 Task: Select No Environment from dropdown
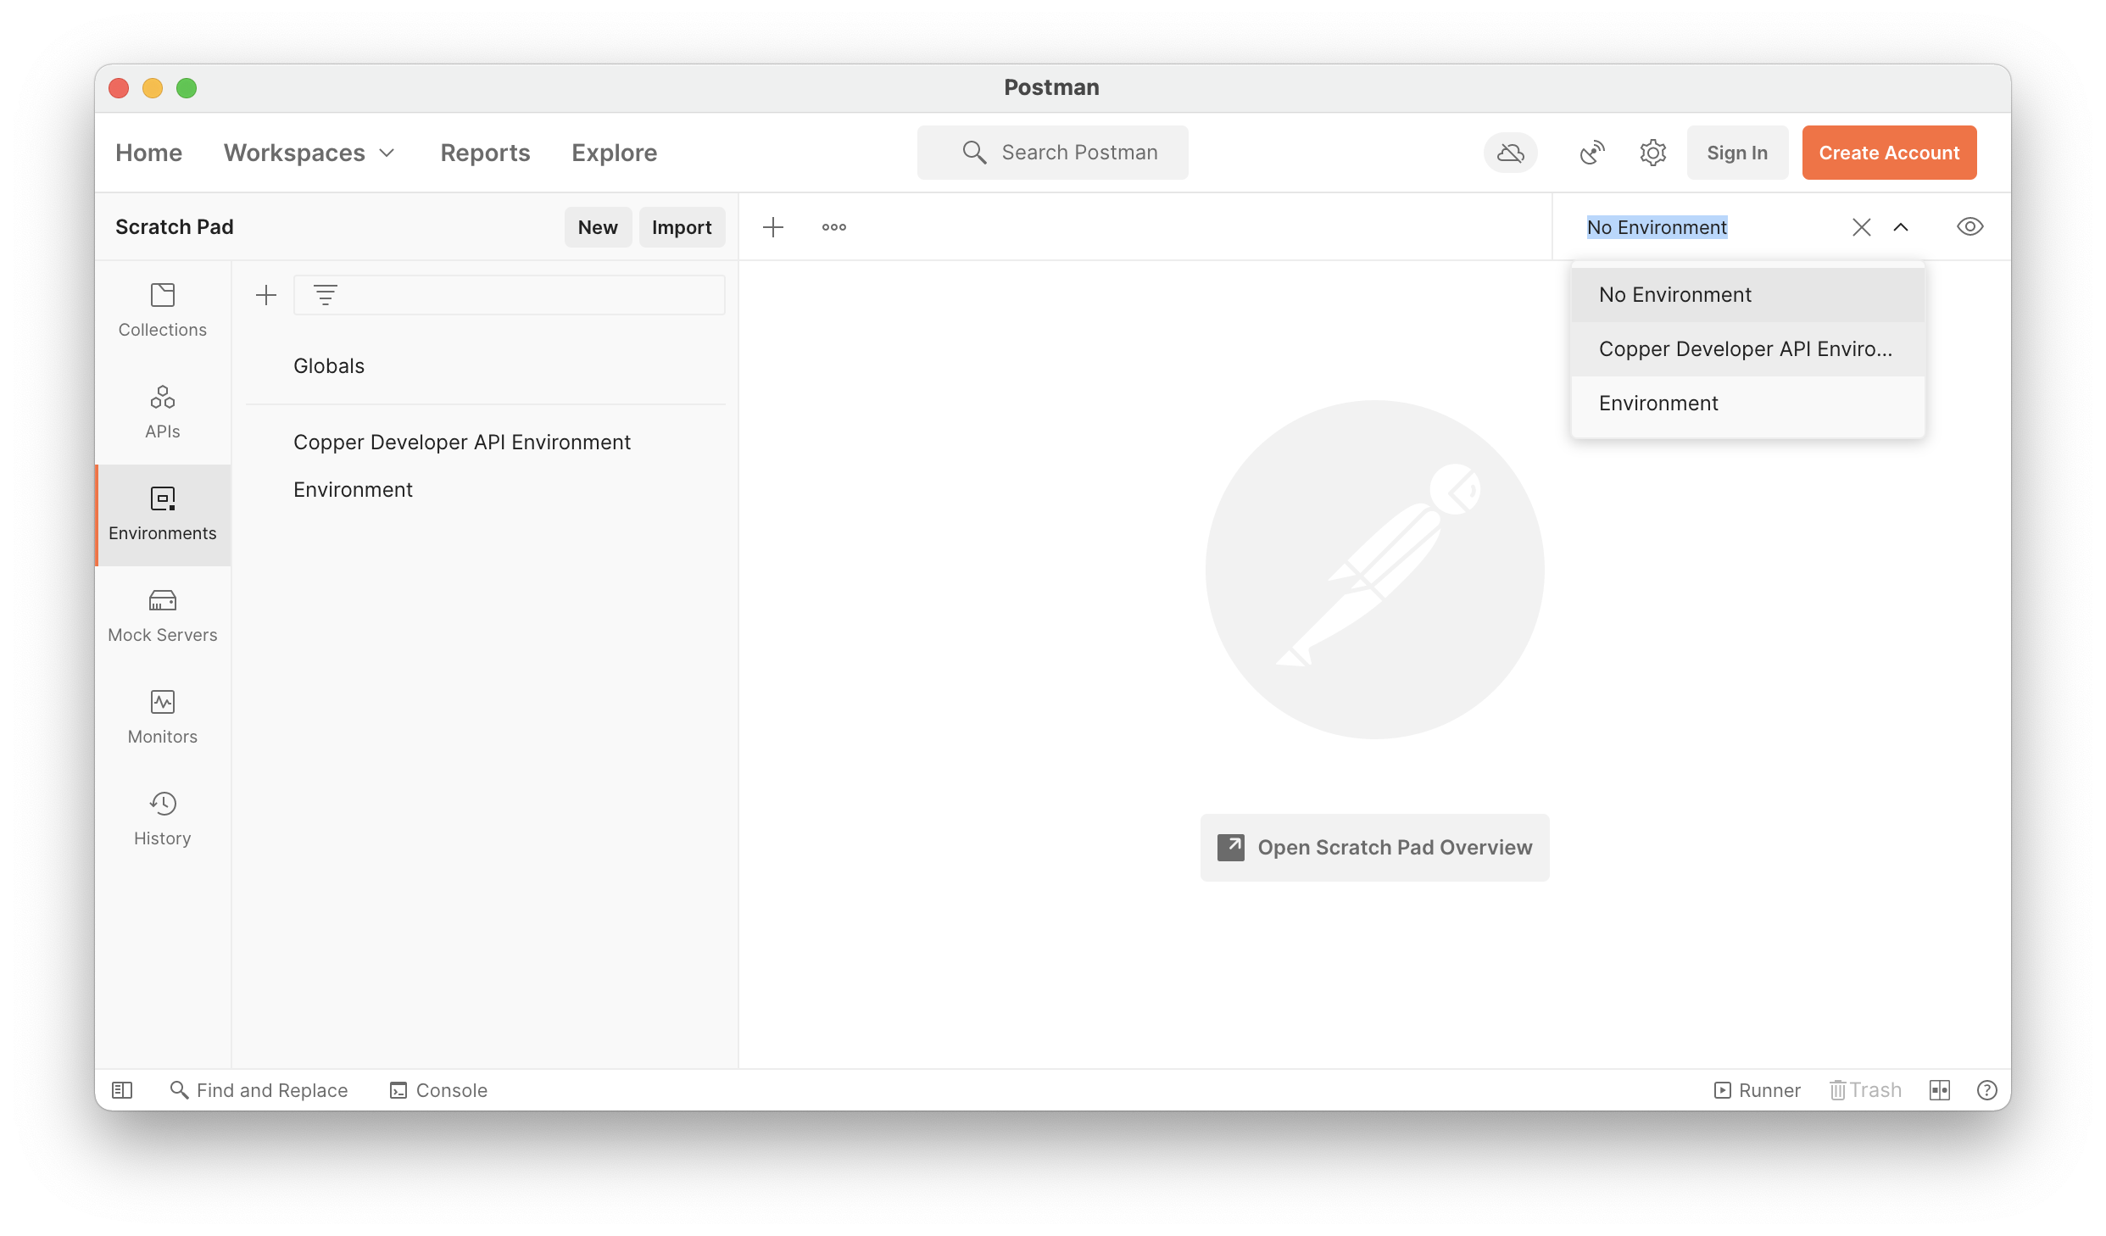[1674, 294]
